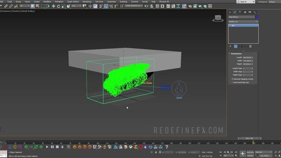
Task: Click the Bind to Space Warp icon
Action: point(16,6)
